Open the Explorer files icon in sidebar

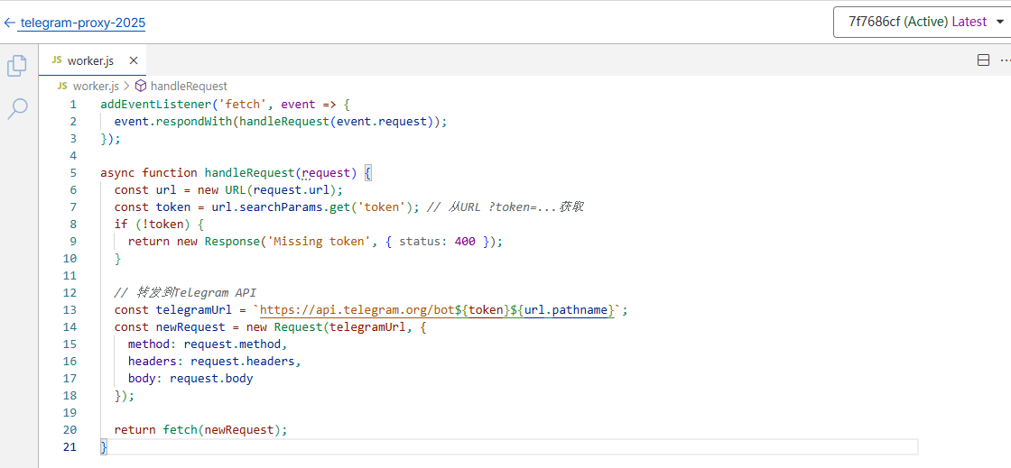(x=17, y=66)
